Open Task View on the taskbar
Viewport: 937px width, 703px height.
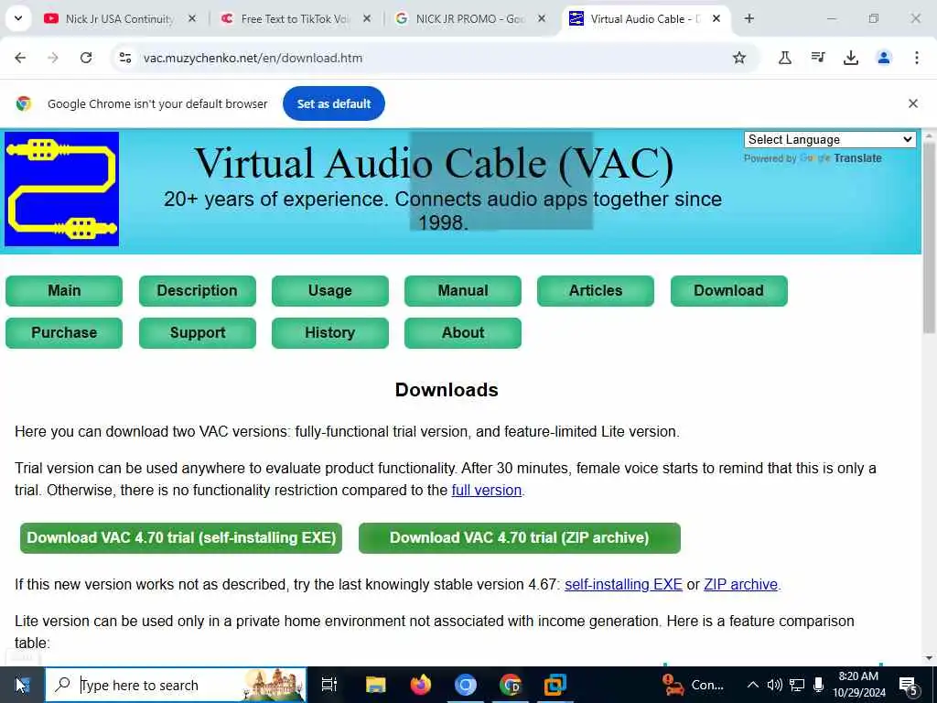[x=329, y=685]
